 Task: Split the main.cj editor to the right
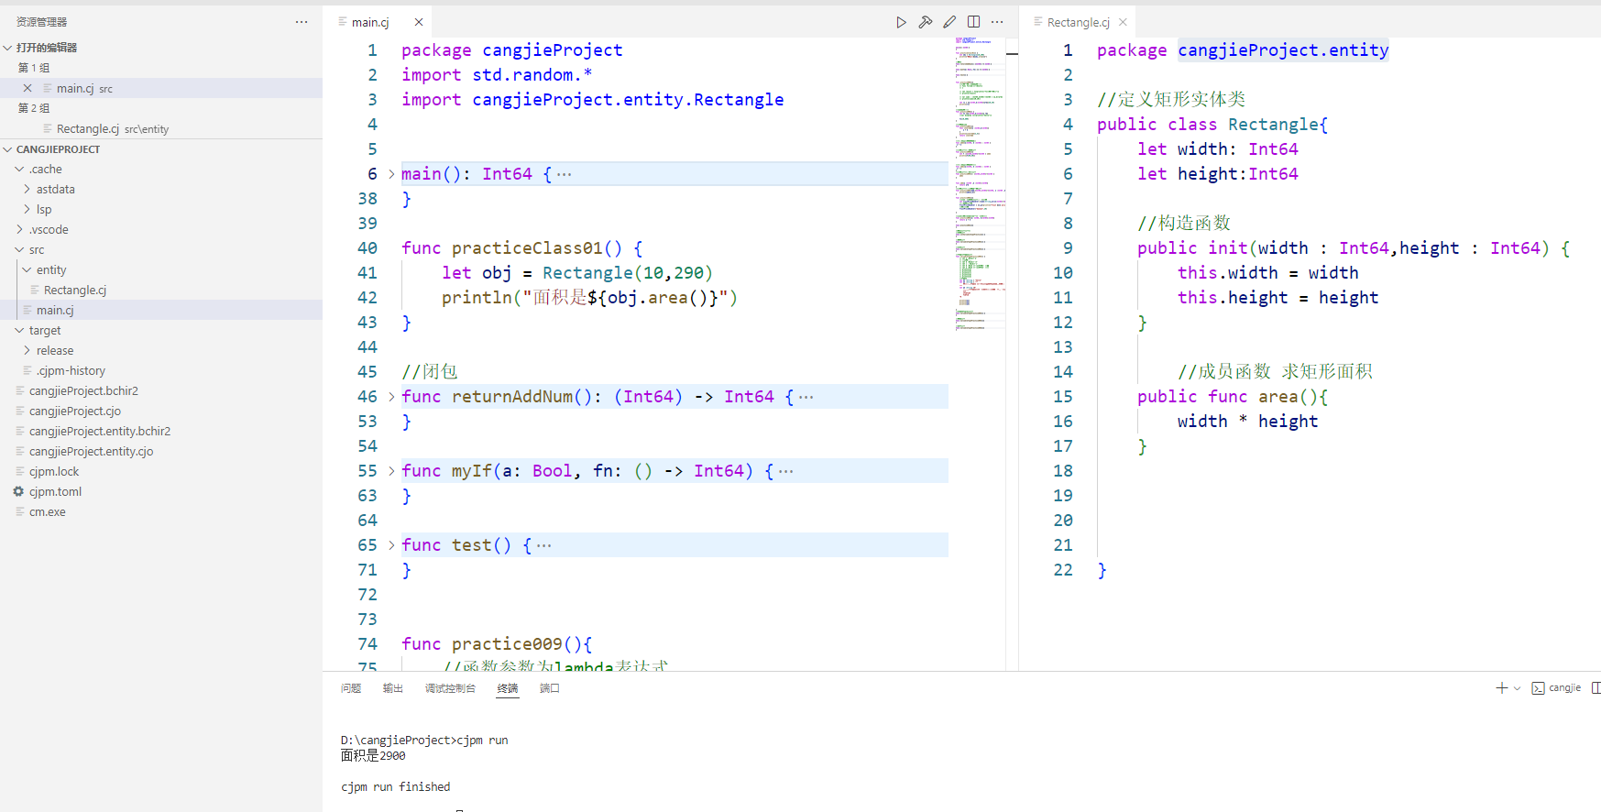point(973,22)
